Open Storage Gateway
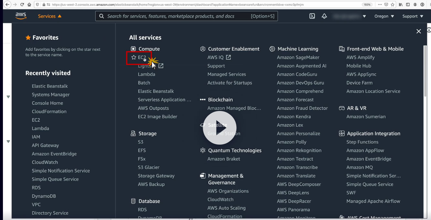The width and height of the screenshot is (431, 220). tap(156, 176)
